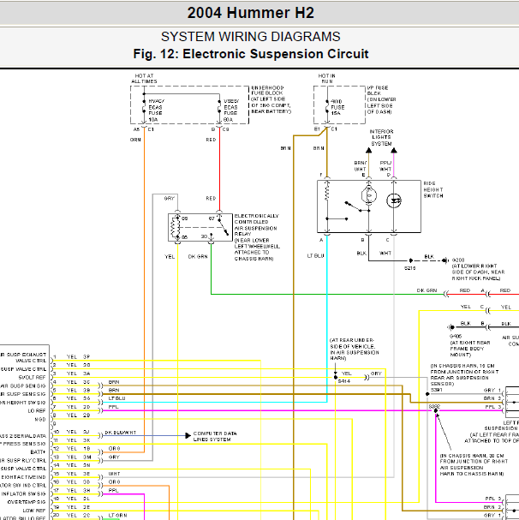Image resolution: width=519 pixels, height=520 pixels.
Task: Click the 'DK GRN' label below the relay
Action: [198, 257]
